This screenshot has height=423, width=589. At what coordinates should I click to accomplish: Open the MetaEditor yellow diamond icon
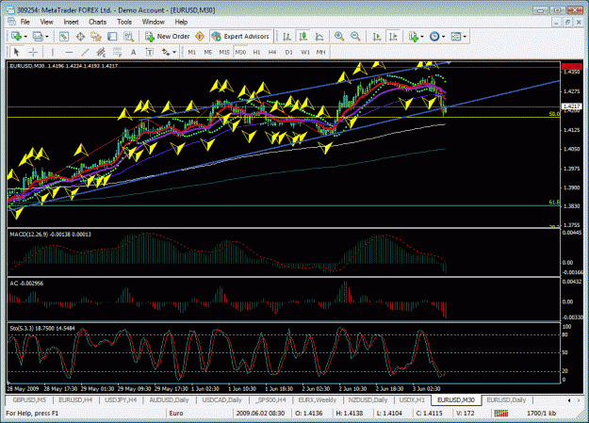click(x=200, y=37)
